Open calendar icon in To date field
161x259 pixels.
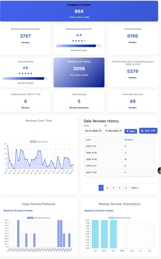click(x=121, y=131)
